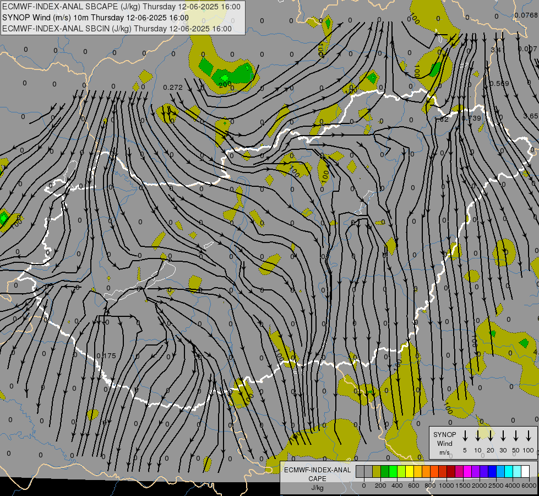Click the '0.569' value on the map
The height and width of the screenshot is (496, 539).
[499, 84]
